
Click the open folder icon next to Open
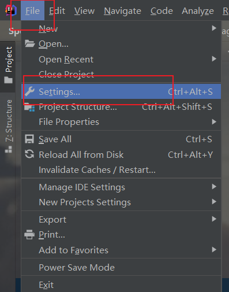pyautogui.click(x=30, y=43)
